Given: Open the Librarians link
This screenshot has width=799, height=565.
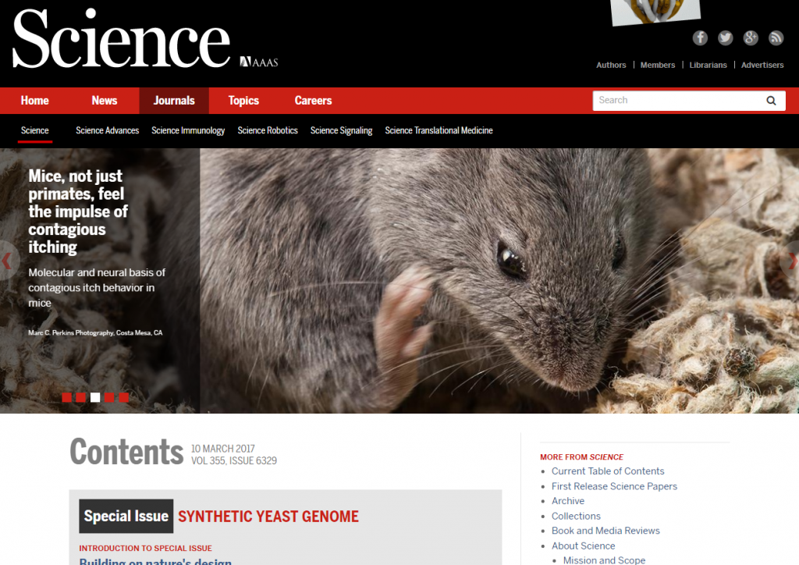Looking at the screenshot, I should tap(708, 66).
